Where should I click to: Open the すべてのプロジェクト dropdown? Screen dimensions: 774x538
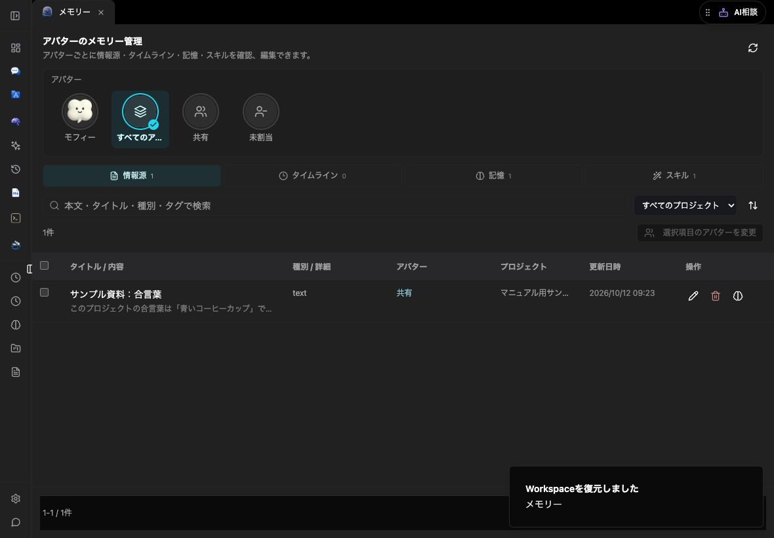[x=685, y=205]
